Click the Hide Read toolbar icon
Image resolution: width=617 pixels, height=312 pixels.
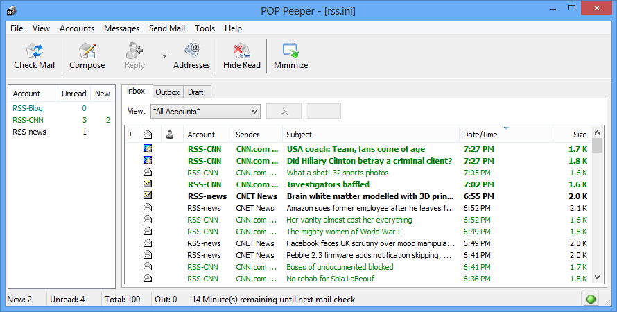pyautogui.click(x=242, y=51)
